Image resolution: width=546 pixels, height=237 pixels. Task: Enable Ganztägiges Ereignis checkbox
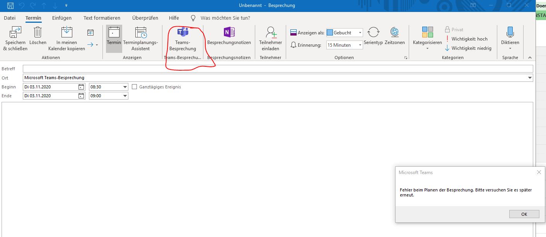coord(135,87)
